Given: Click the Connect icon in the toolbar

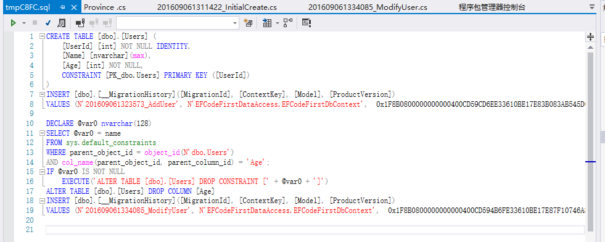Looking at the screenshot, I should point(80,23).
